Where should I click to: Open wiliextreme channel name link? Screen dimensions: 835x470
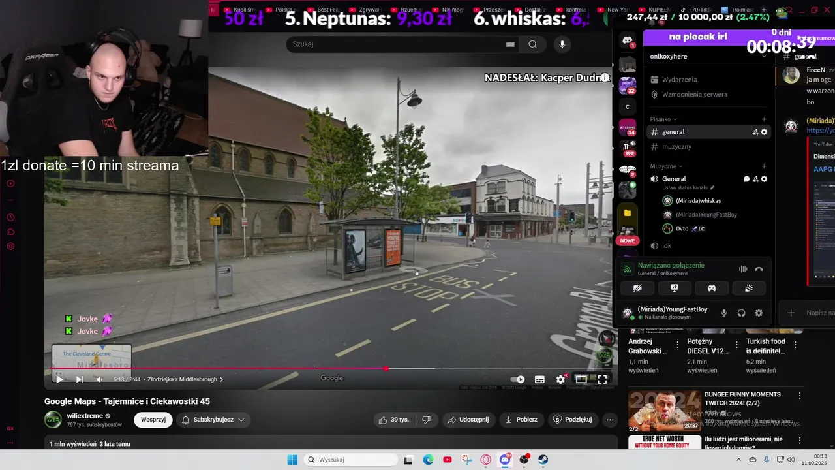click(85, 416)
